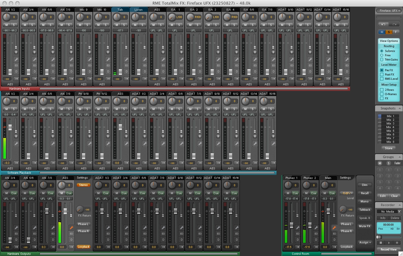The width and height of the screenshot is (403, 256).
Task: Uncheck the Pre FX level meter checkbox
Action: click(x=382, y=70)
